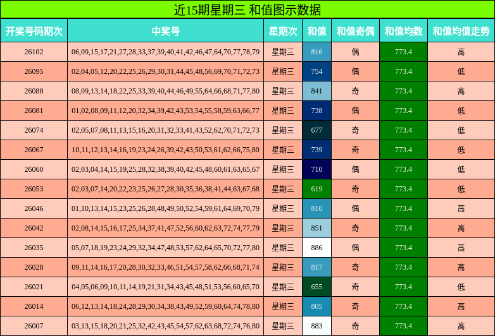The image size is (495, 336).
Task: Click winning numbers starting 09,11,14,16
Action: tap(165, 267)
